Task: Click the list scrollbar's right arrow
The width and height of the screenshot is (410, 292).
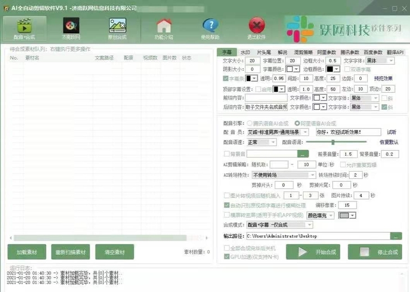Action: point(207,238)
